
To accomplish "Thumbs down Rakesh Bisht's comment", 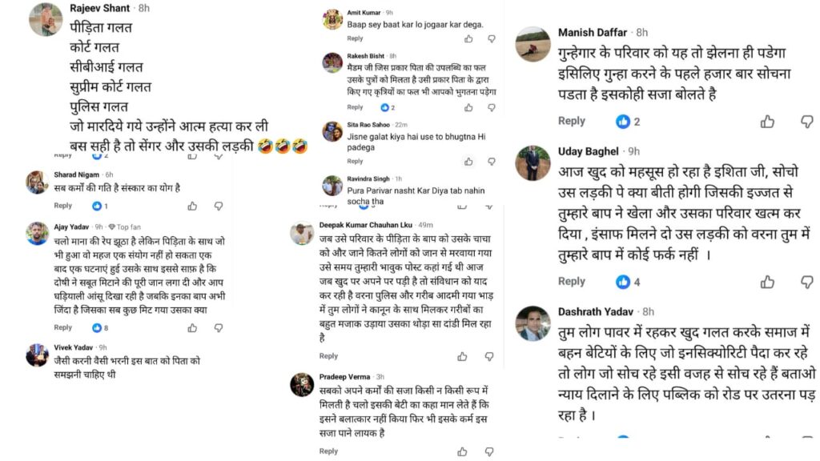I will tap(491, 107).
